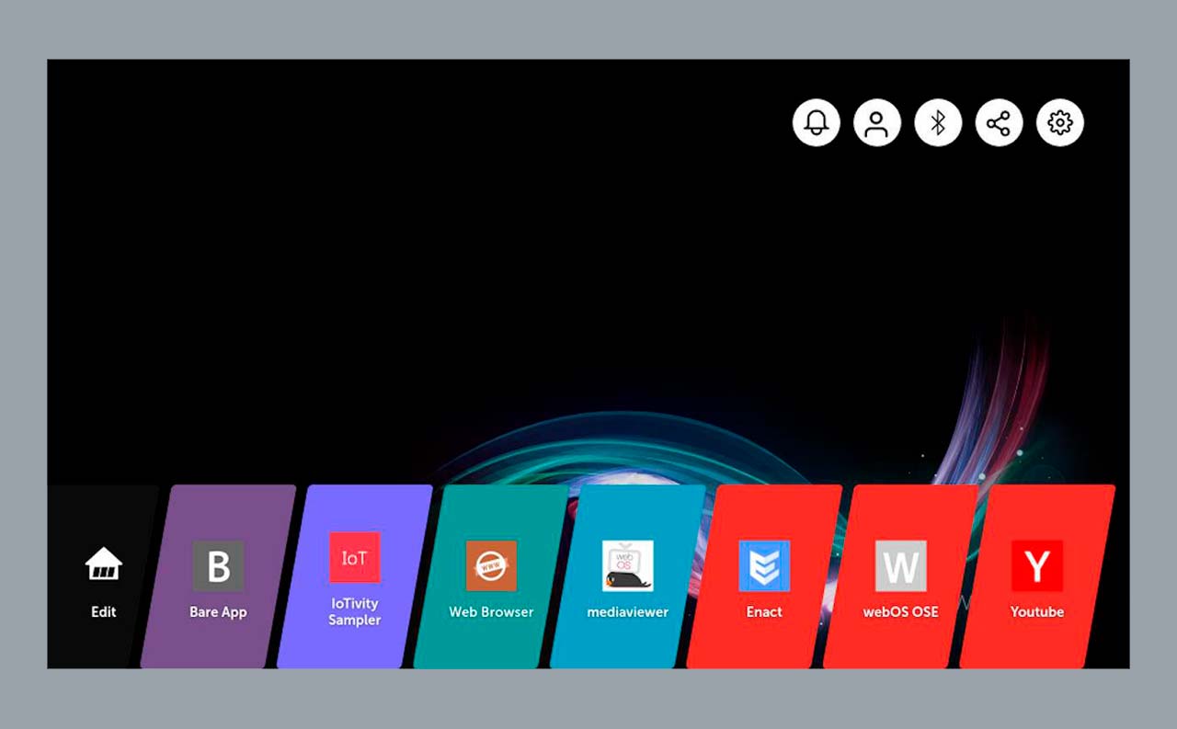Click the house-shaped Edit icon

point(104,564)
